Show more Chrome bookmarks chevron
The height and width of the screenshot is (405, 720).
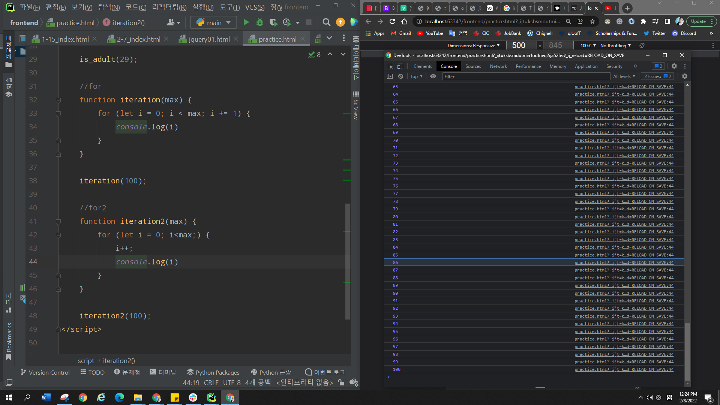pos(711,33)
